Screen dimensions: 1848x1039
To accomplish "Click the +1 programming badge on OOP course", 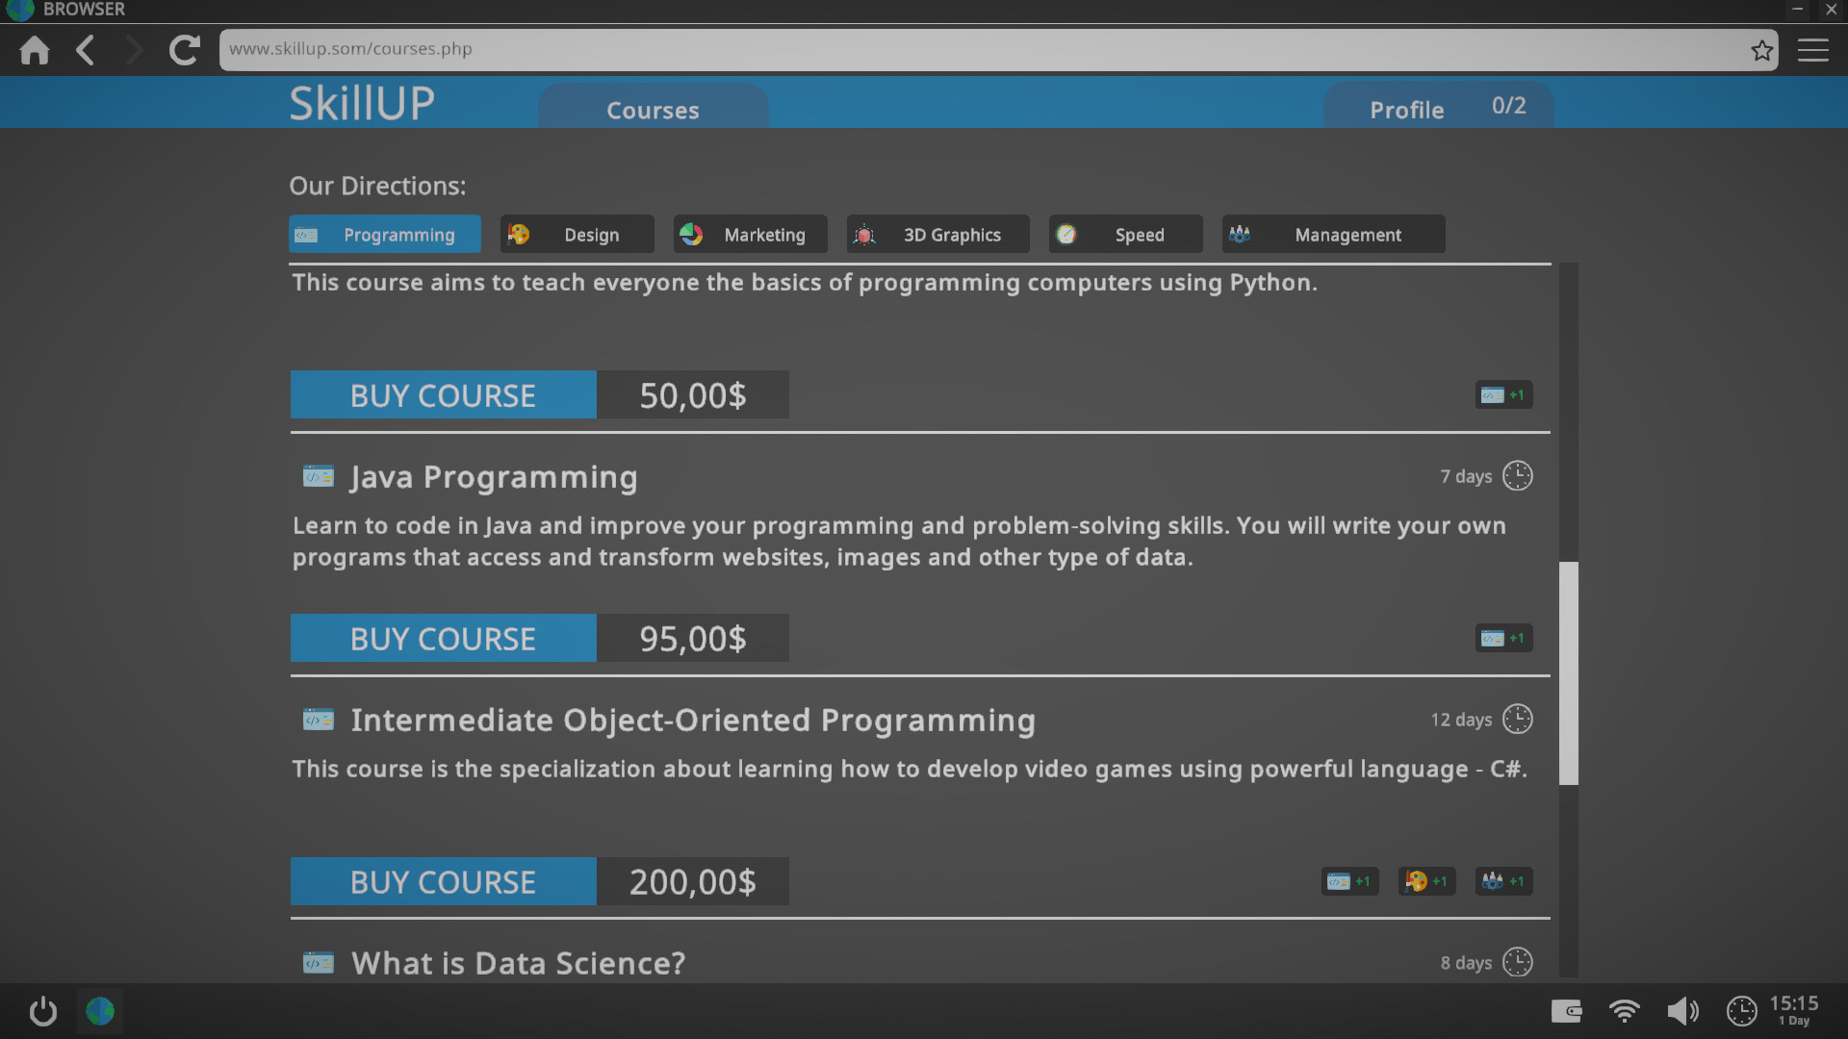I will pyautogui.click(x=1347, y=880).
